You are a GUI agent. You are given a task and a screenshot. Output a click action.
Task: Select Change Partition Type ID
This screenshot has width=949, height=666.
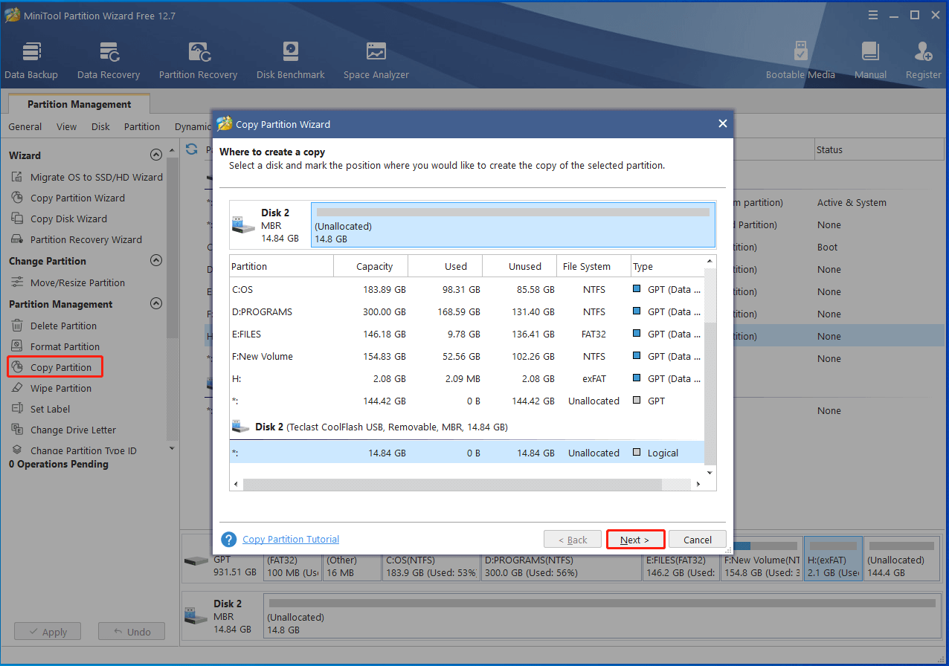[74, 450]
